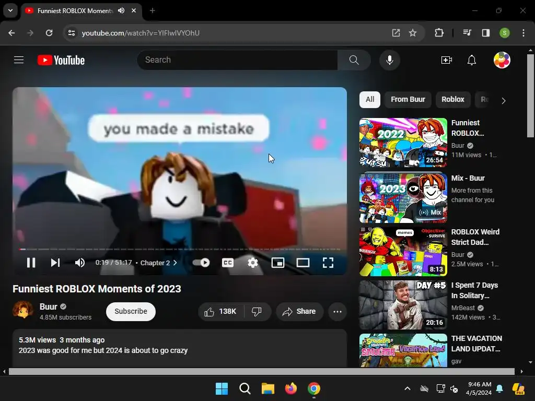The width and height of the screenshot is (535, 401).
Task: Expand the Chapter 2 list
Action: [x=159, y=263]
